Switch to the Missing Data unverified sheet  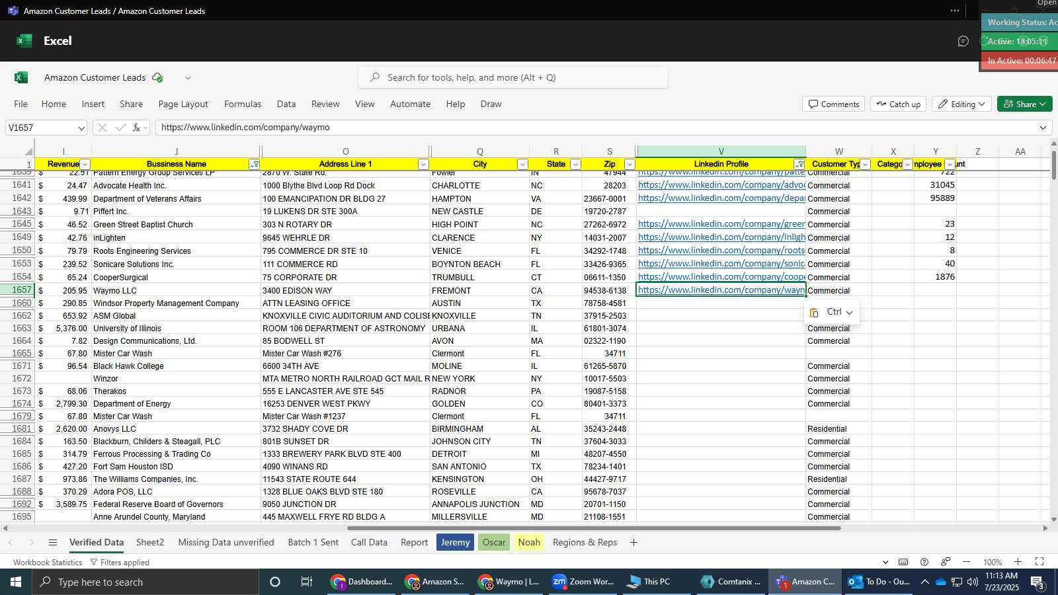tap(226, 543)
